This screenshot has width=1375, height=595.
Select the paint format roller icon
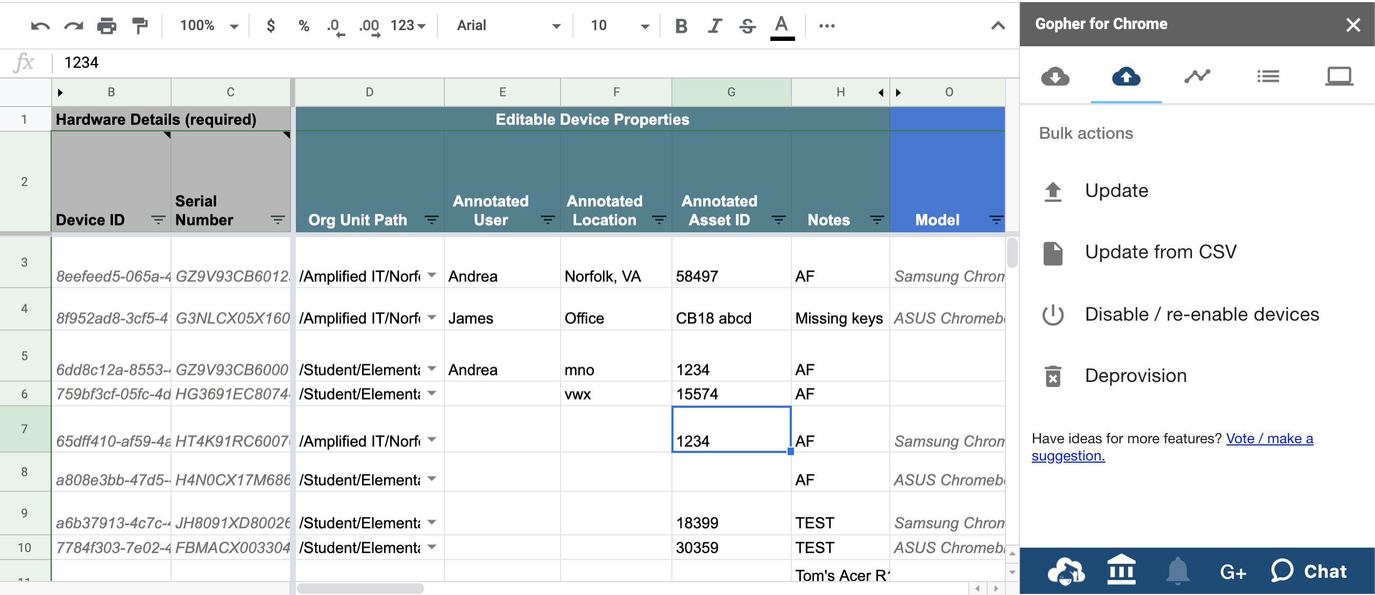point(140,25)
